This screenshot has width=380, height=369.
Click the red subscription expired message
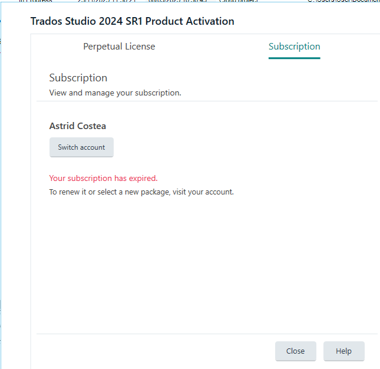click(103, 178)
